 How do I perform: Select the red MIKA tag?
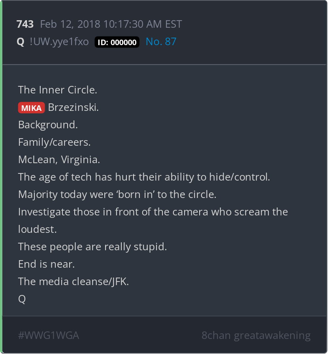click(31, 108)
